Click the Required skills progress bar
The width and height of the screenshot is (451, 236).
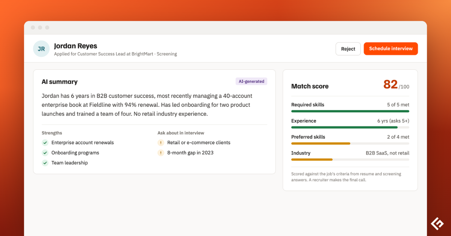coord(350,111)
